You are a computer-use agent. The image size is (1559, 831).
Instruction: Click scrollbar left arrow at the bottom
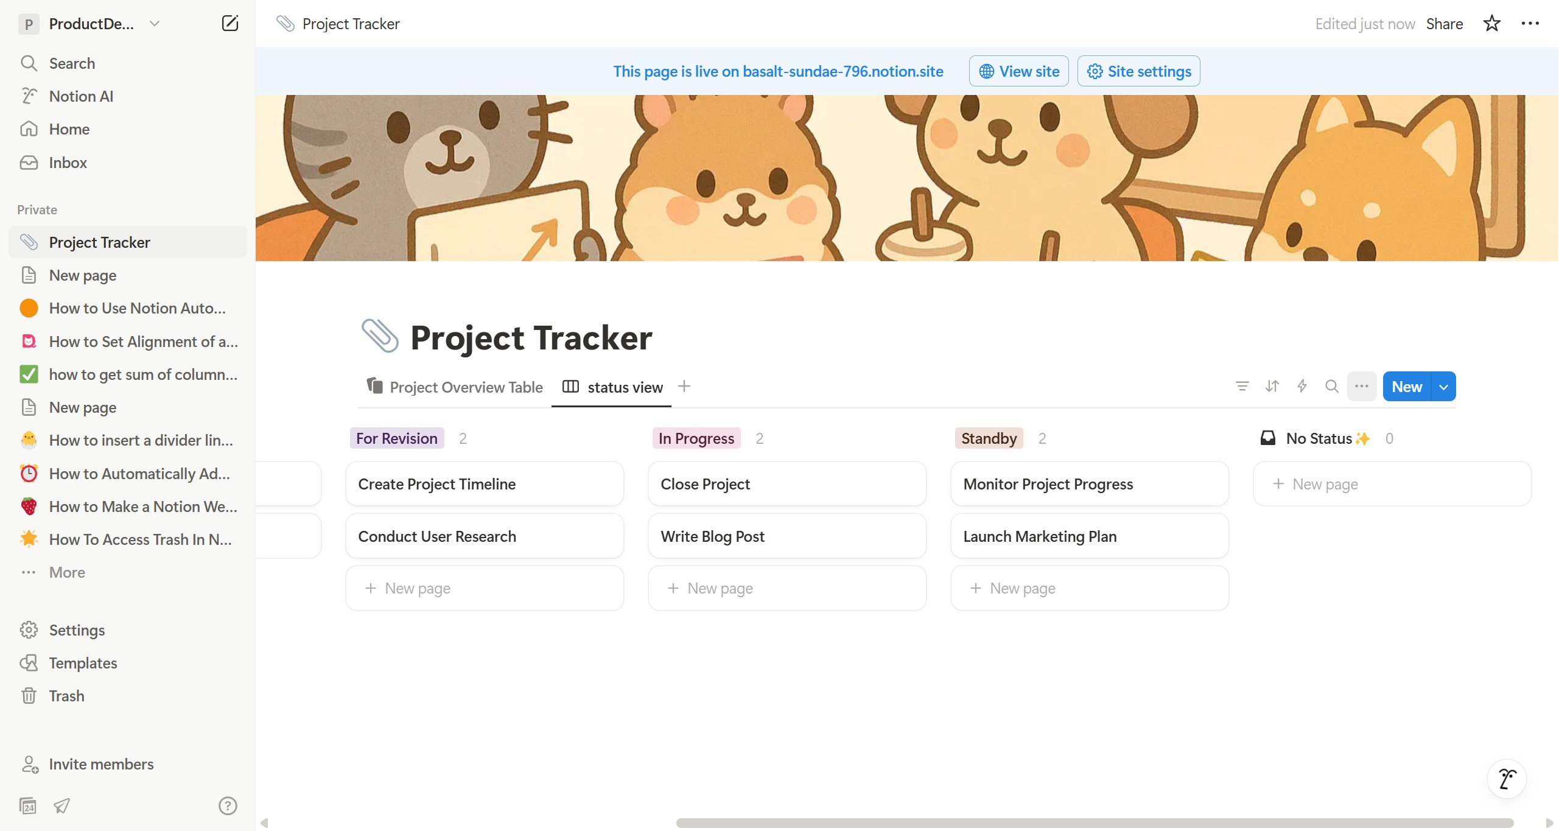click(x=264, y=823)
